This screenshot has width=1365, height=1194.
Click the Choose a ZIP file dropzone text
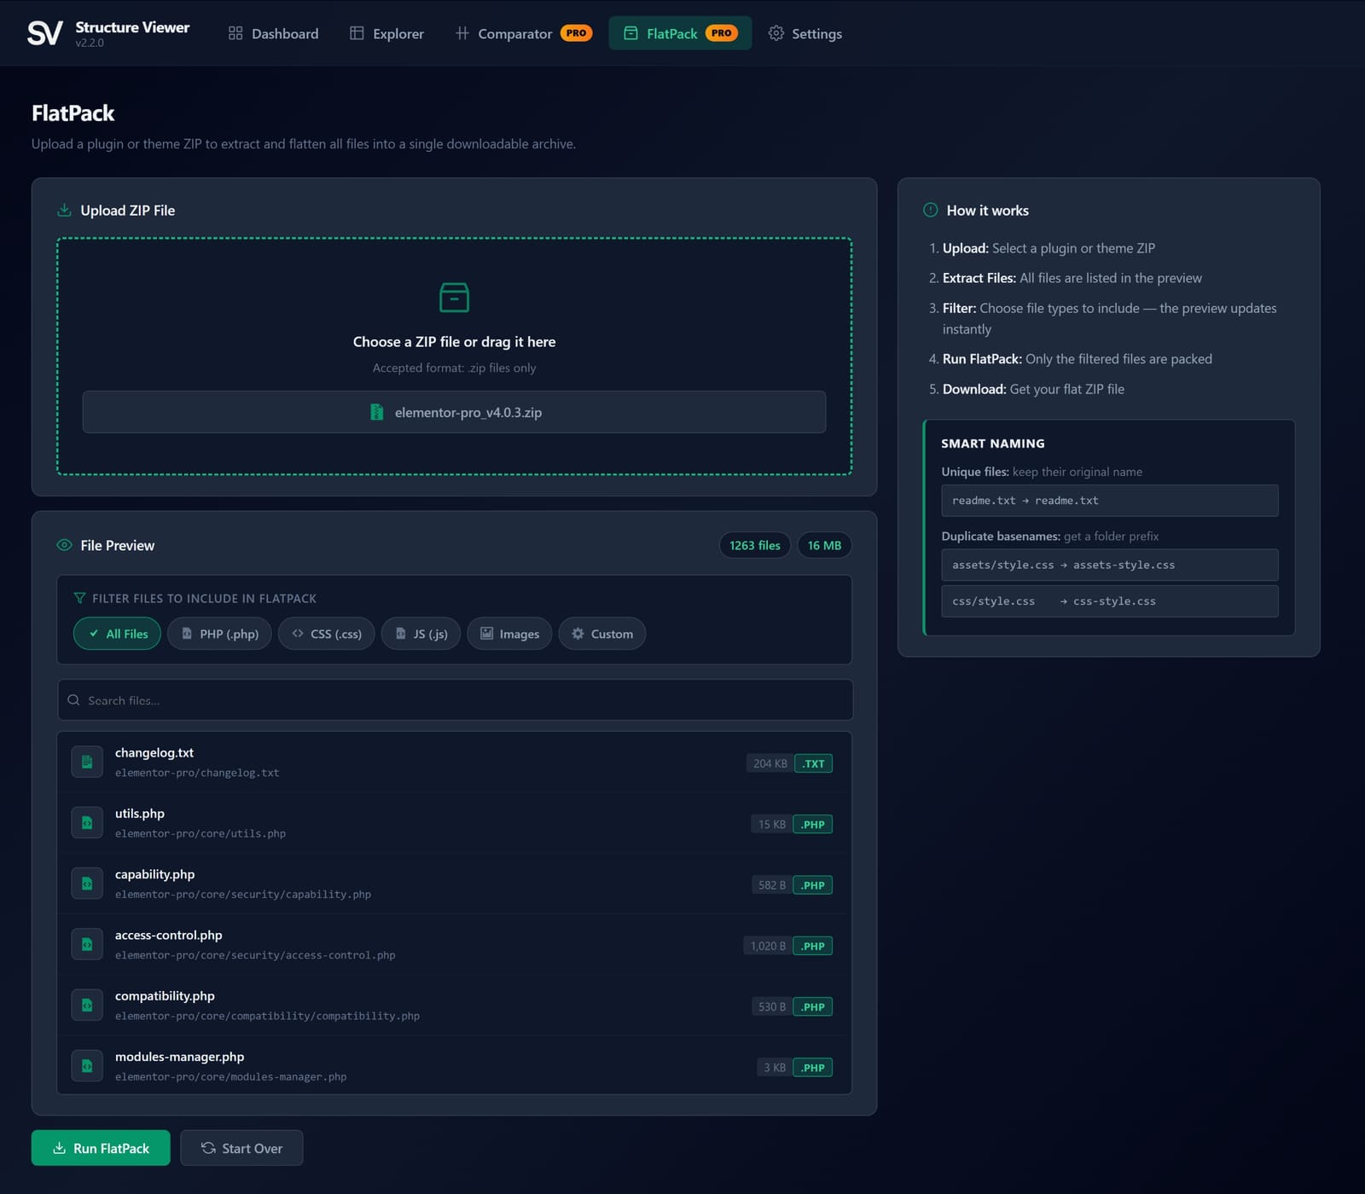click(x=454, y=342)
